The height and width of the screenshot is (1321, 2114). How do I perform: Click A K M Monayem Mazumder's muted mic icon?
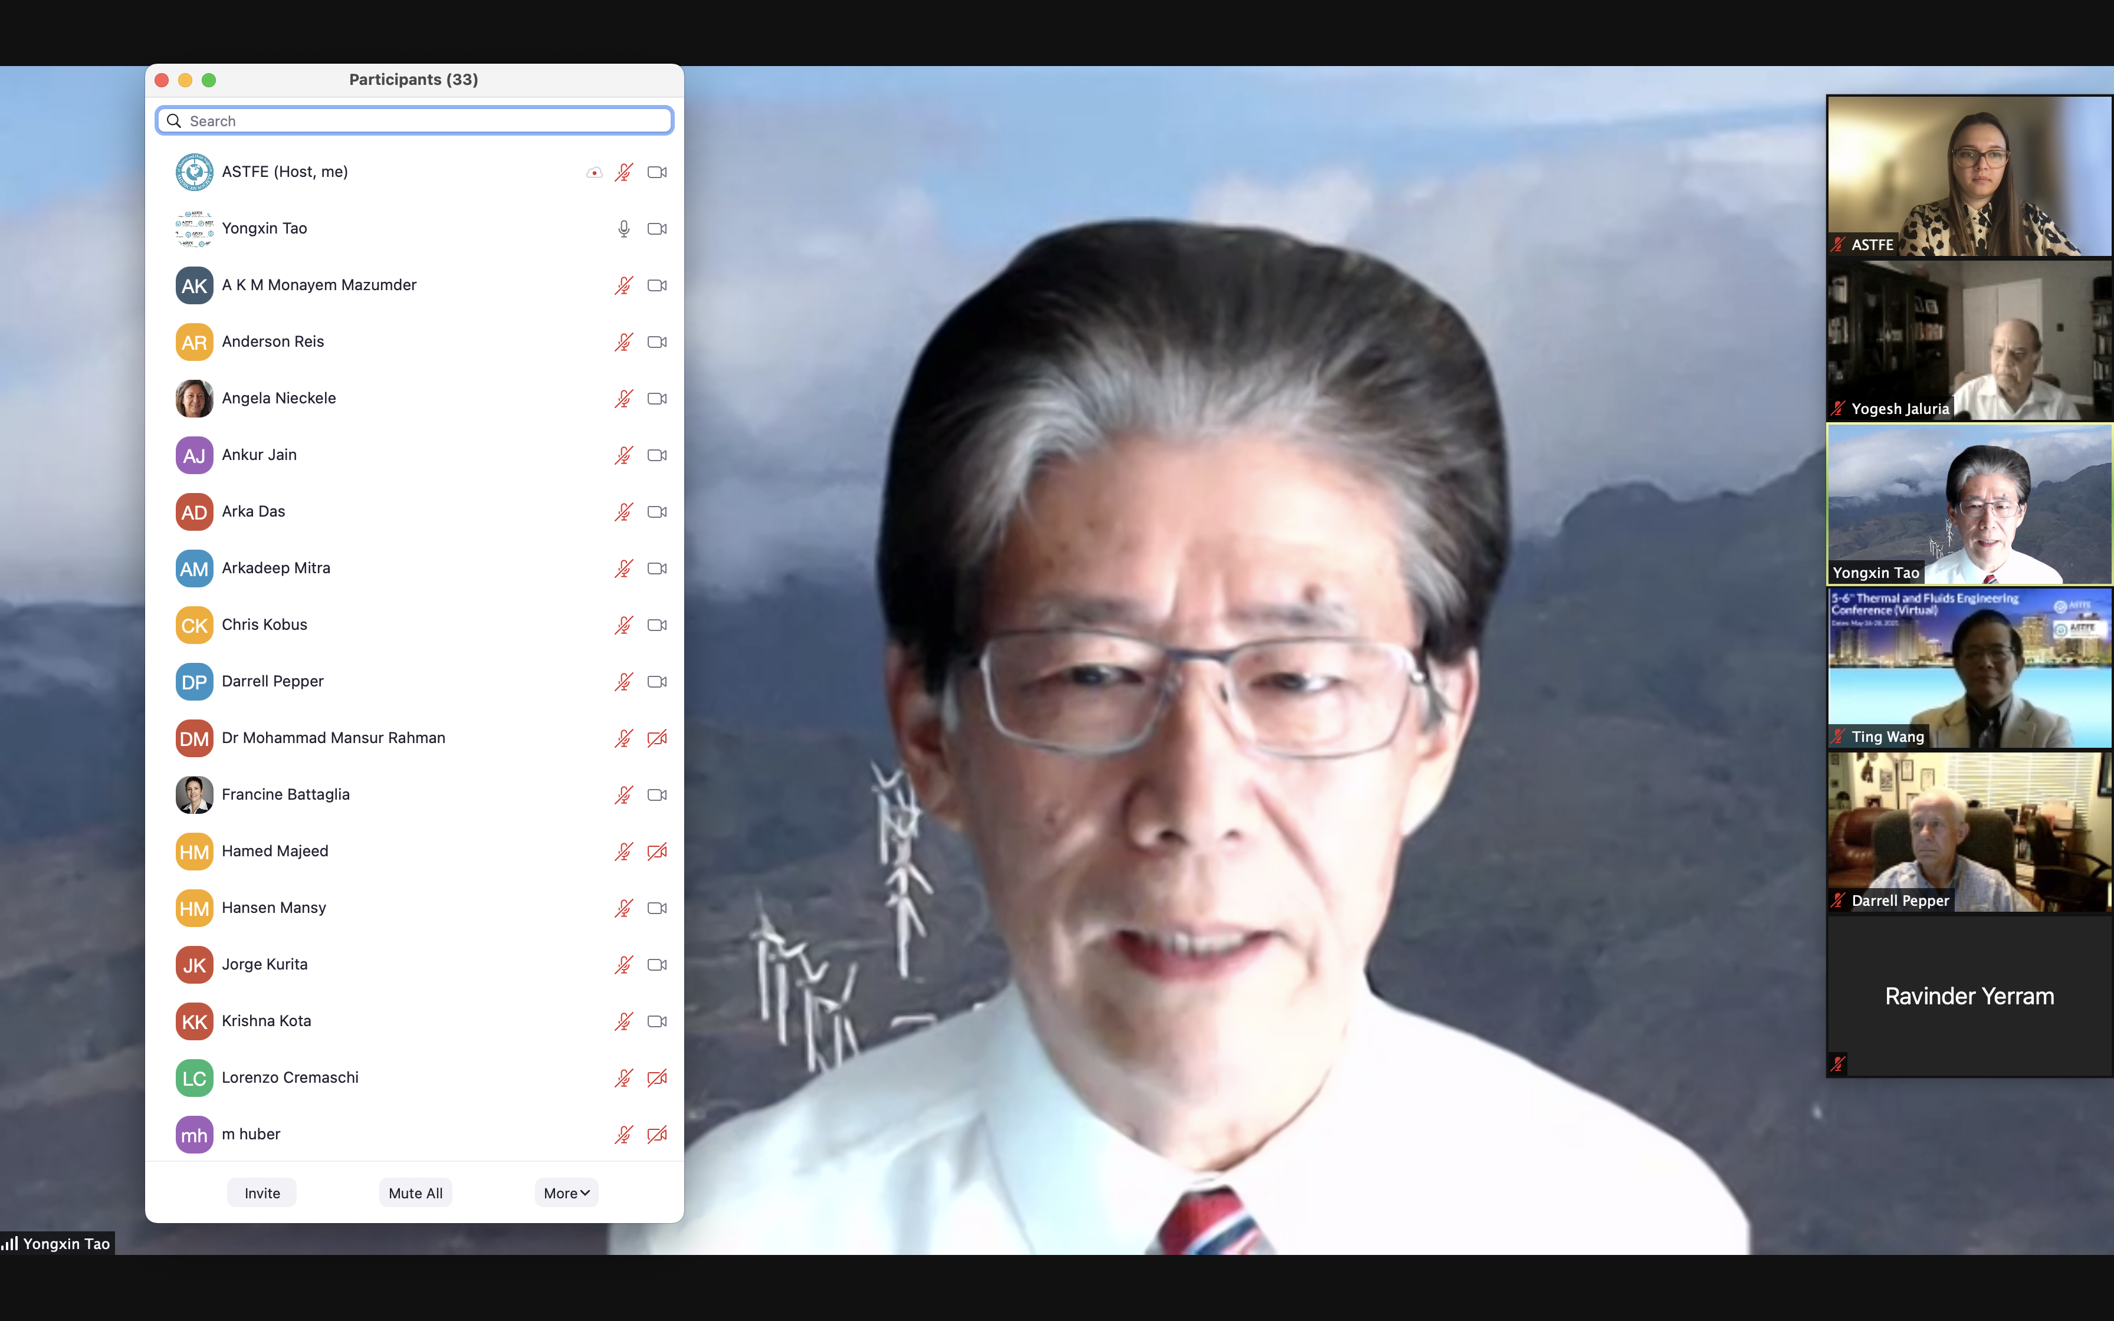[623, 285]
